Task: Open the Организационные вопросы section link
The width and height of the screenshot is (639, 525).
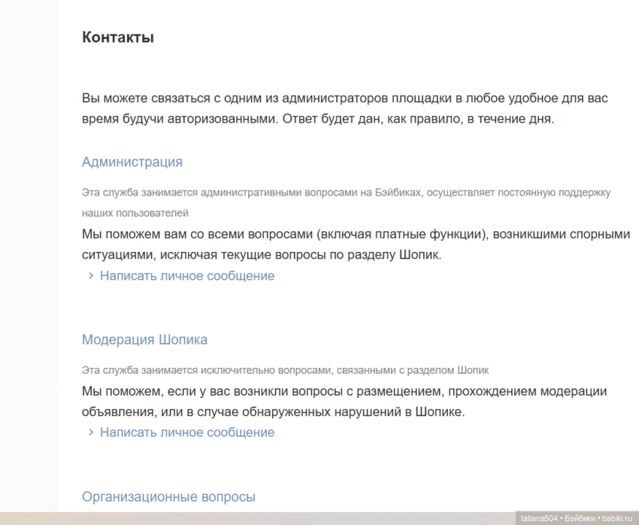Action: coord(168,497)
